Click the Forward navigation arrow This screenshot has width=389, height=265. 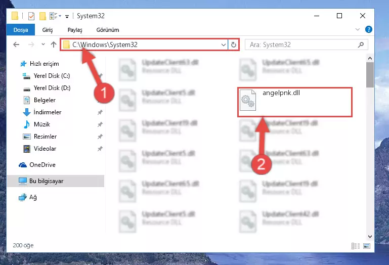(x=31, y=45)
